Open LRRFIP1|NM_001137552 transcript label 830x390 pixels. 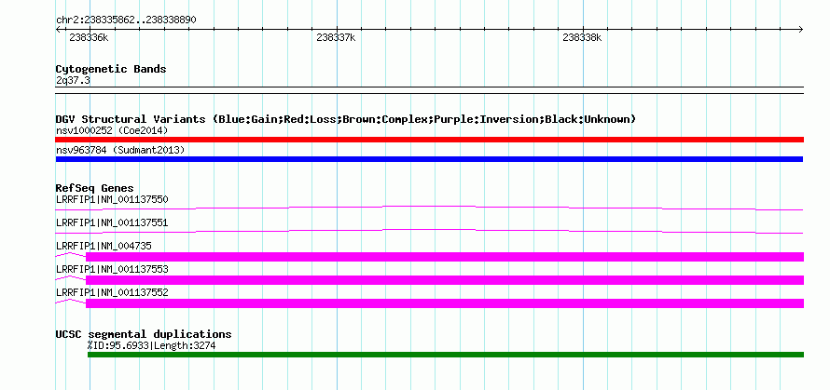click(x=112, y=292)
